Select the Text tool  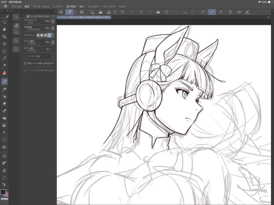coord(4,171)
